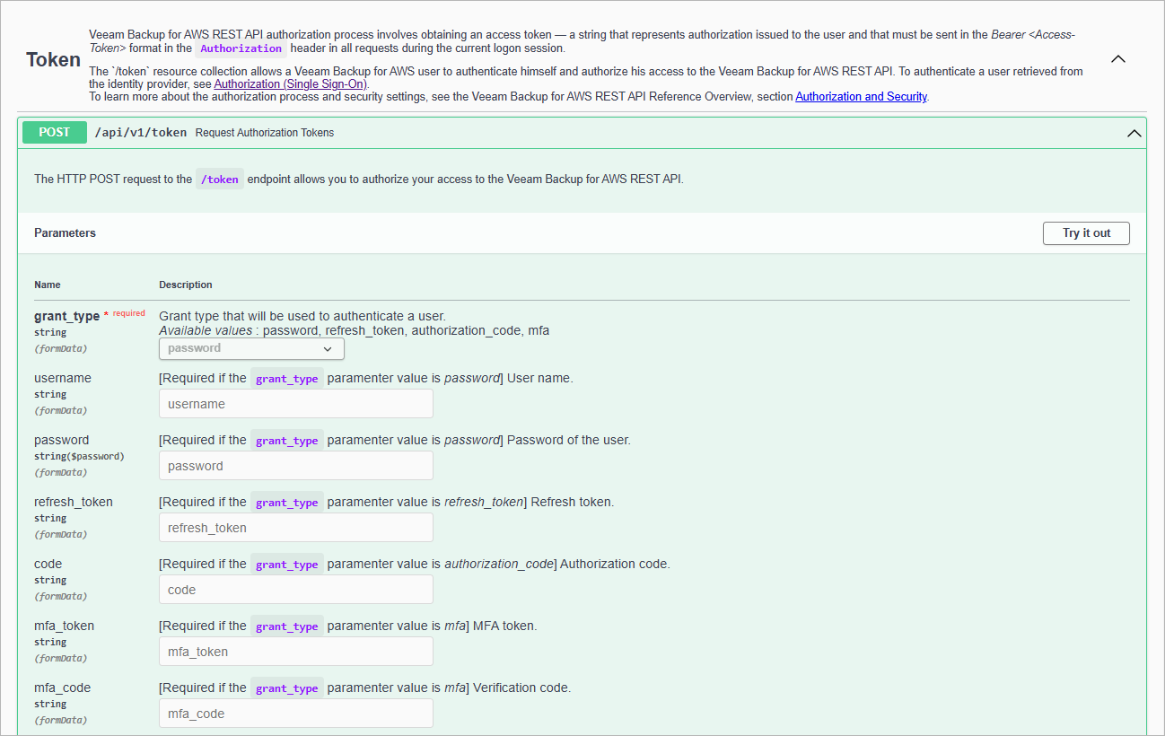Viewport: 1165px width, 736px height.
Task: Collapse the POST /api/v1/token operation
Action: click(x=1133, y=132)
